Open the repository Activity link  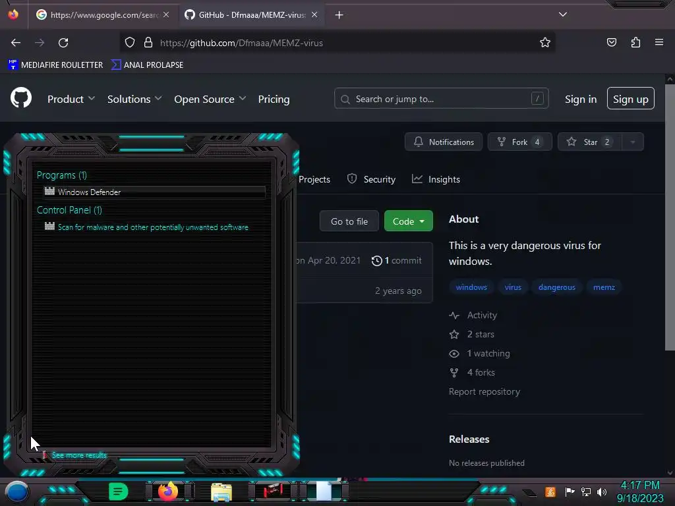(473, 316)
